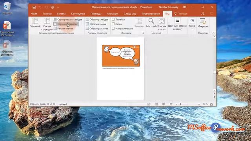Open the customize quick access toolbar arrow
251x141 pixels.
pos(58,7)
